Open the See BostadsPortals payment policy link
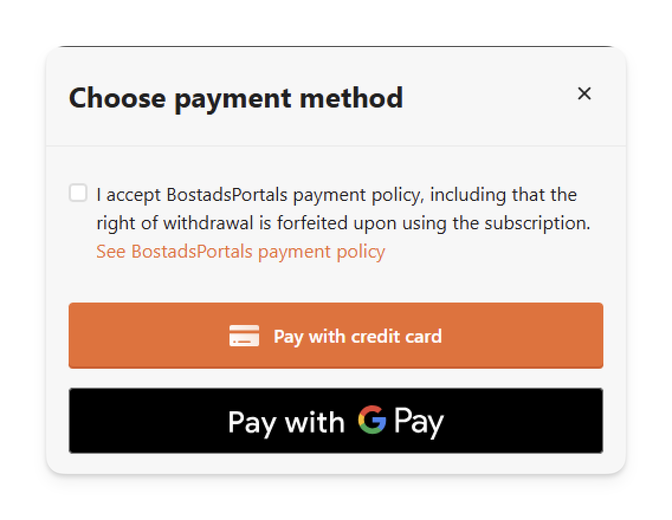The width and height of the screenshot is (672, 520). 241,252
